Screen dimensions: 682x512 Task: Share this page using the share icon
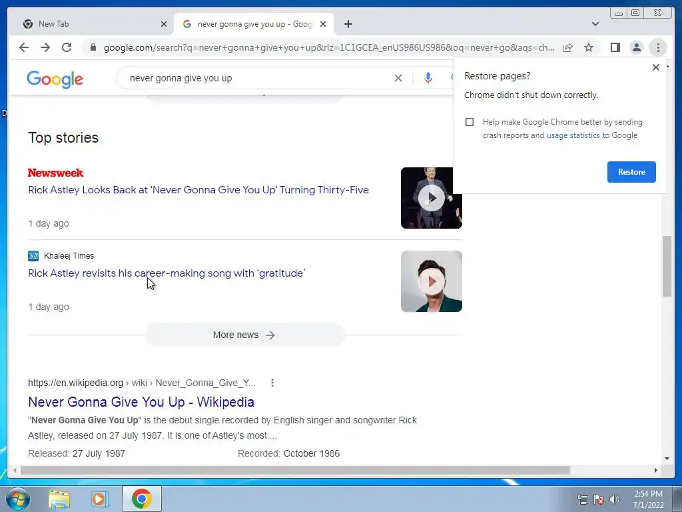point(567,47)
